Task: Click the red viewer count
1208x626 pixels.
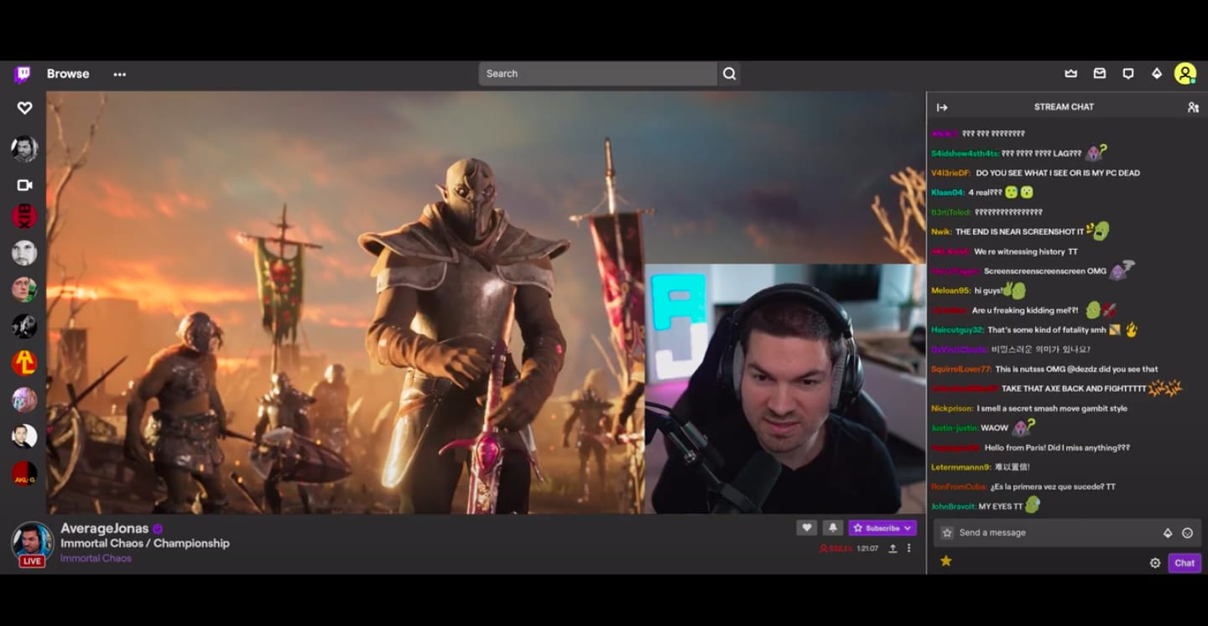Action: [x=836, y=549]
